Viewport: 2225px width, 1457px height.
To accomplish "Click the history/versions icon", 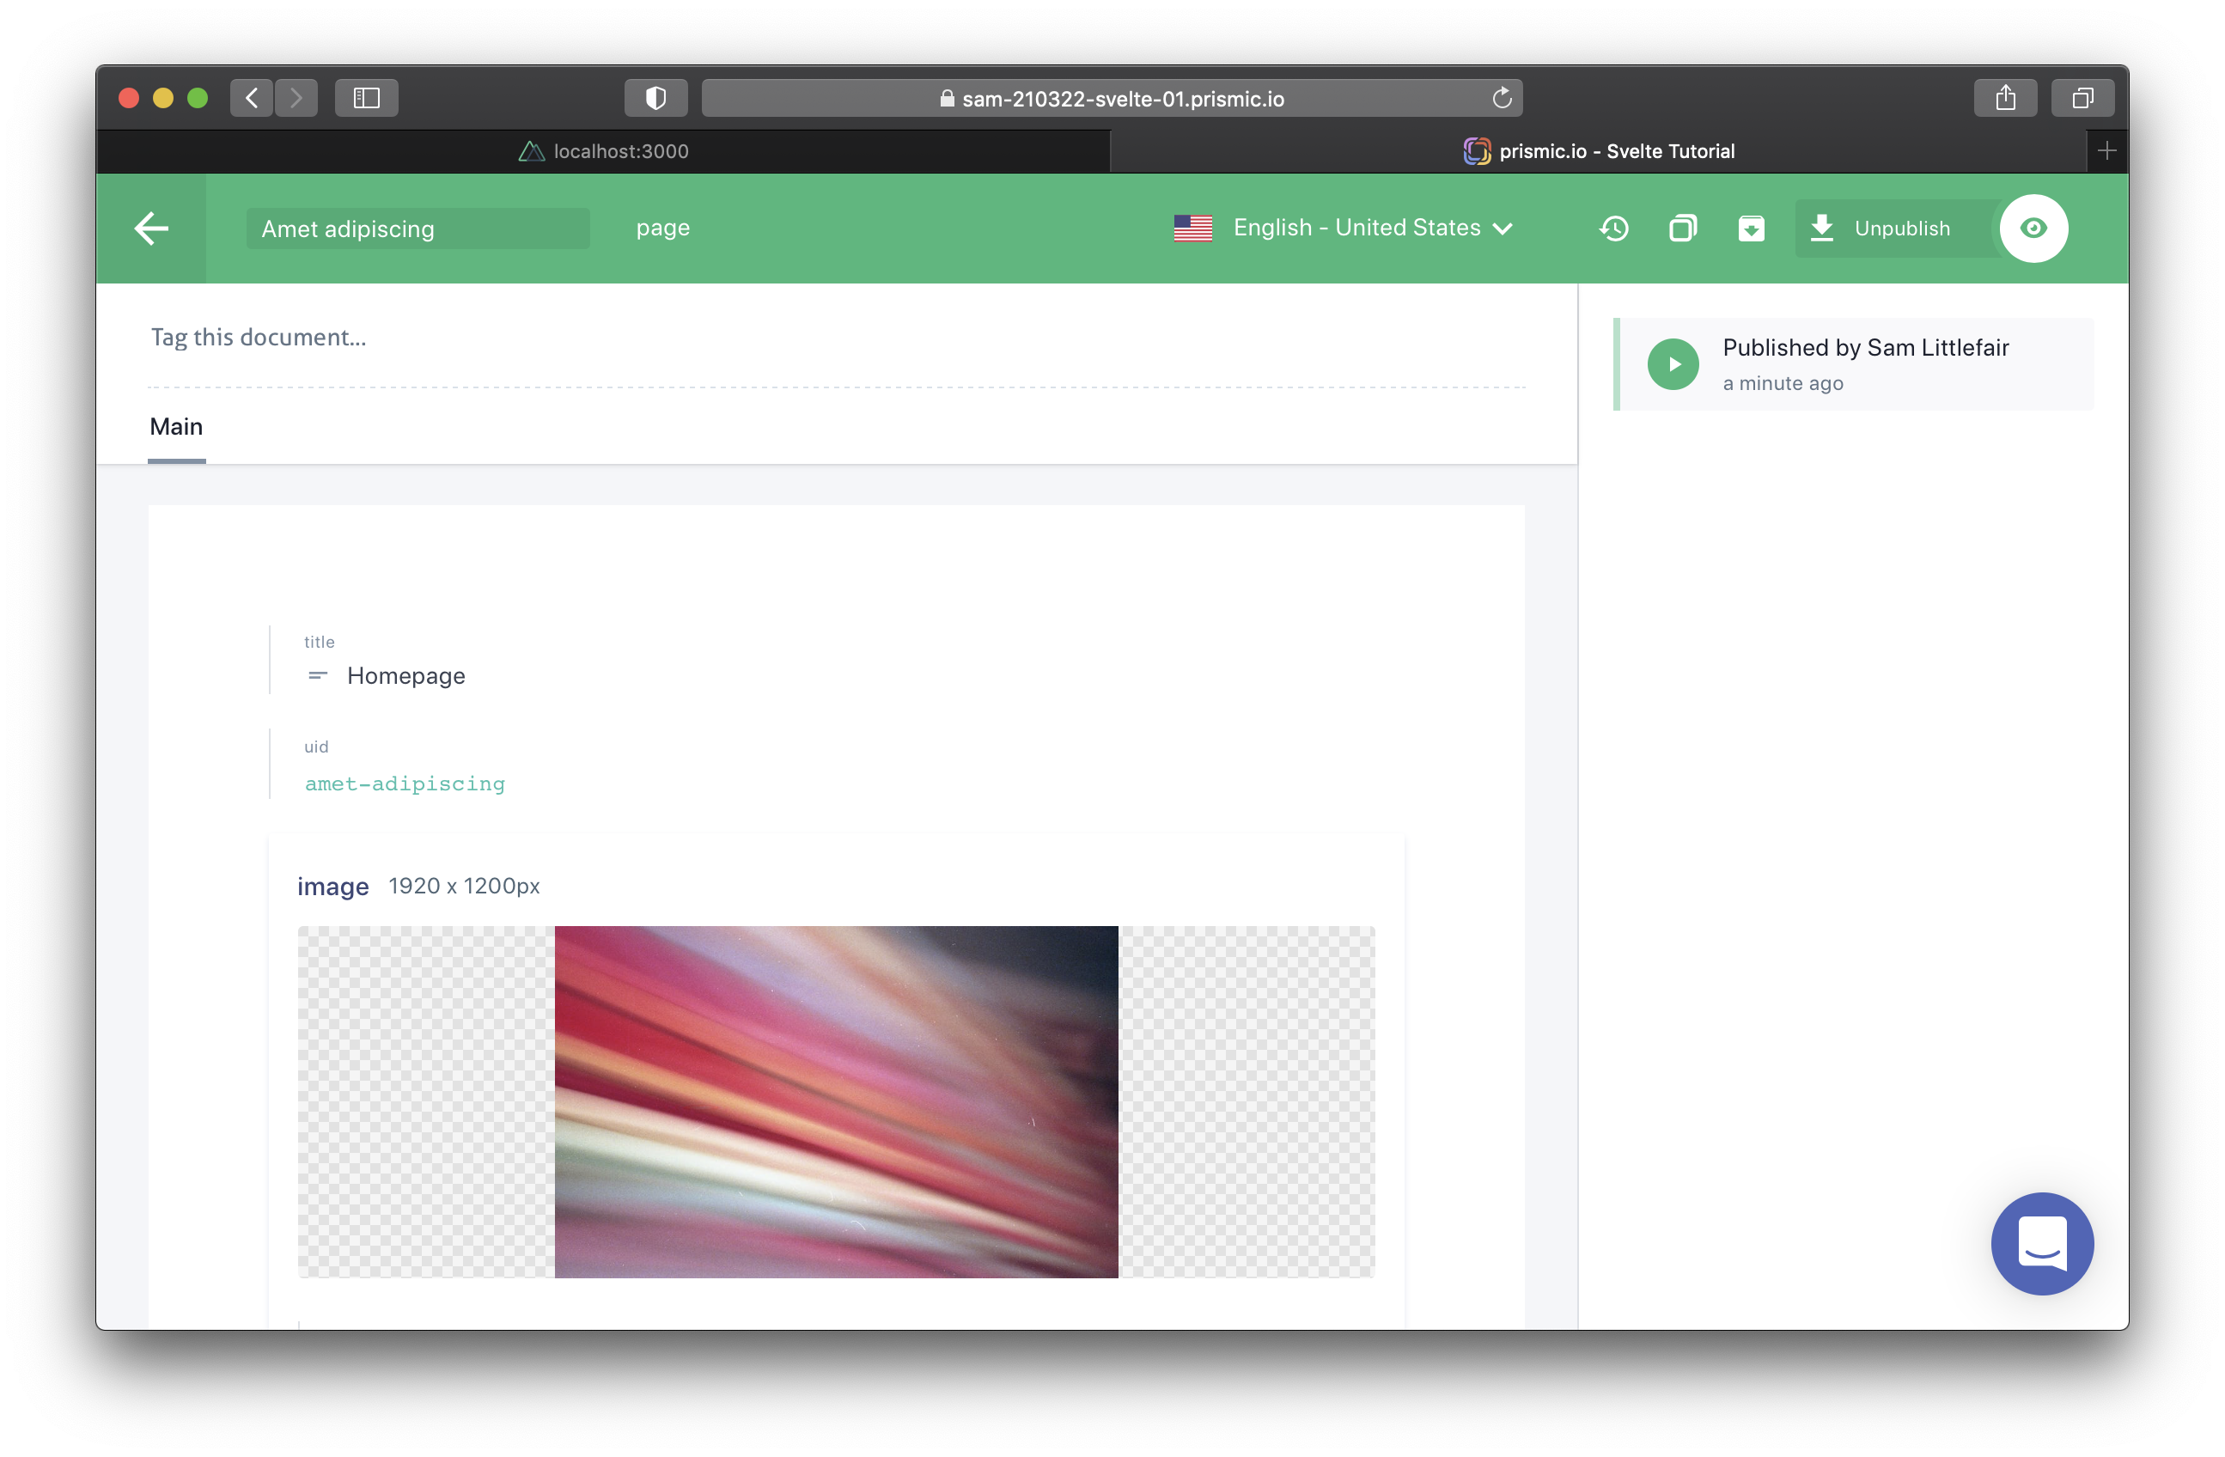I will tap(1614, 229).
